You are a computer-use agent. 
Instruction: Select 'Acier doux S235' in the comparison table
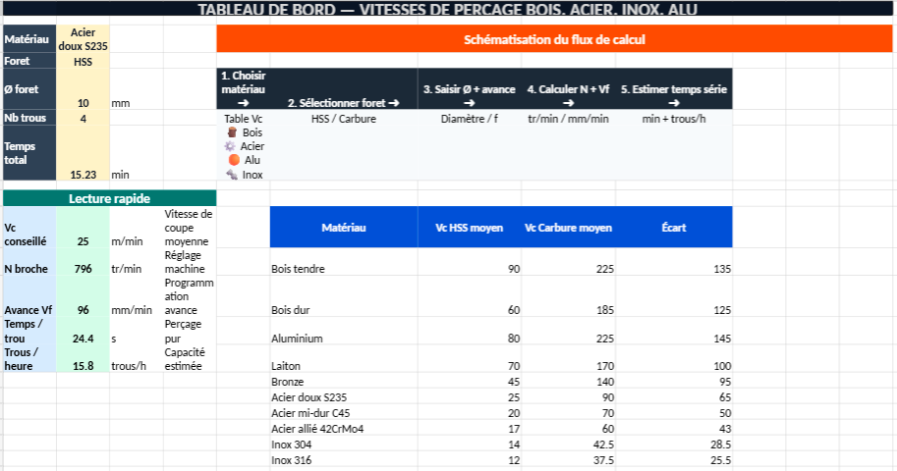pyautogui.click(x=343, y=396)
